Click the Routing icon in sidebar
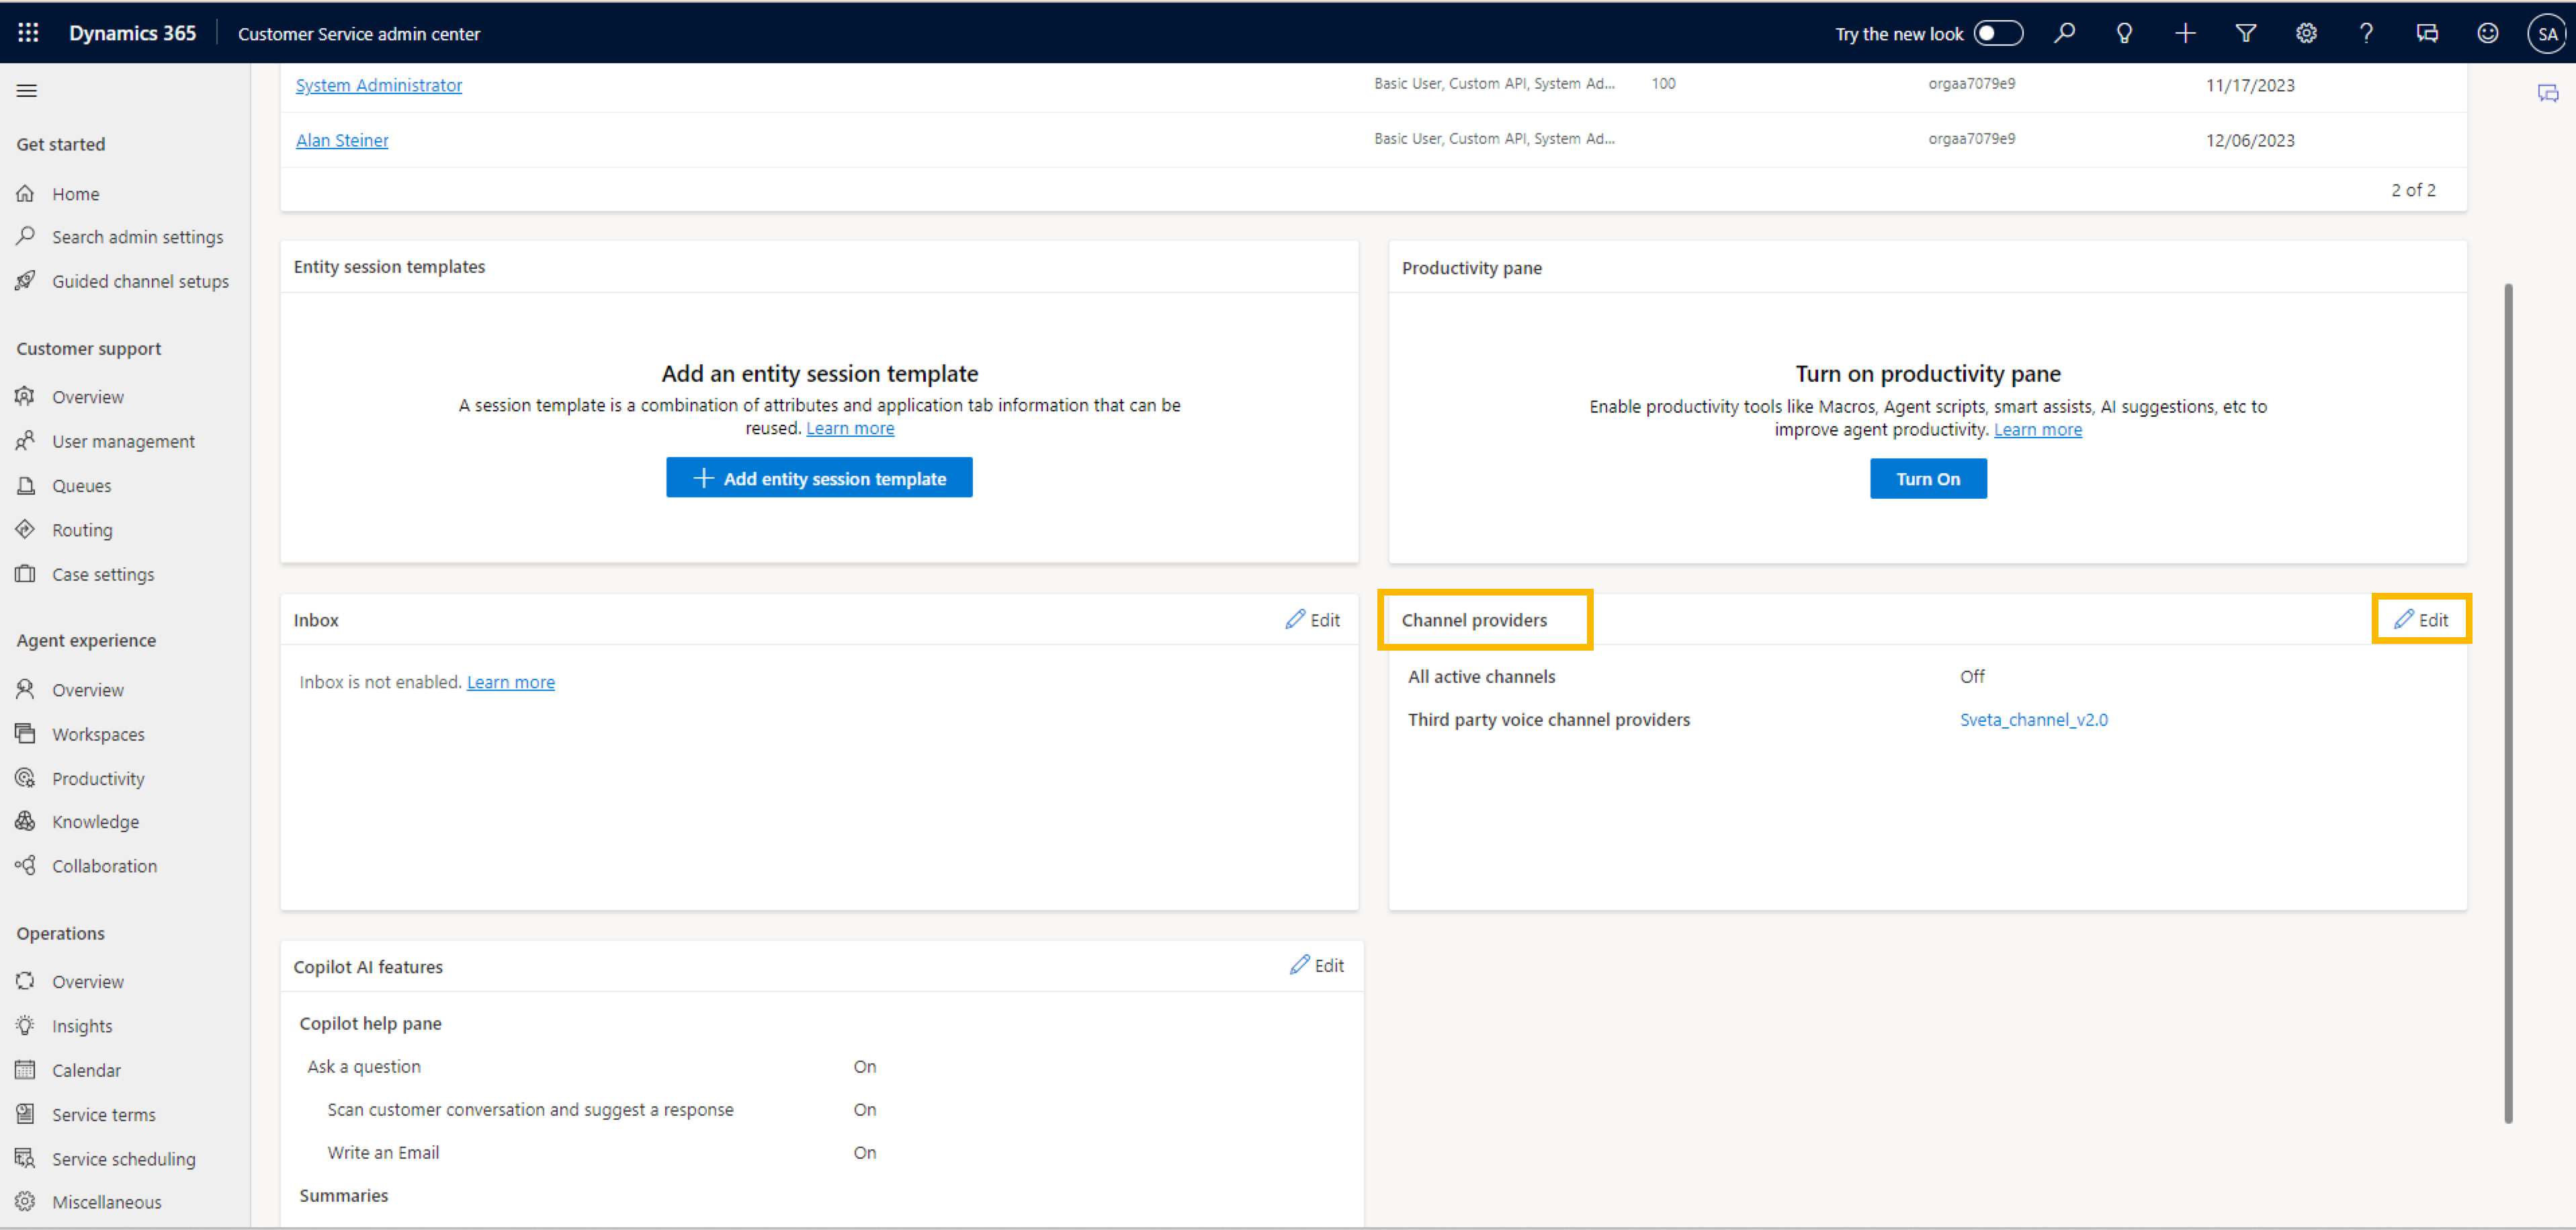The image size is (2576, 1230). tap(26, 529)
